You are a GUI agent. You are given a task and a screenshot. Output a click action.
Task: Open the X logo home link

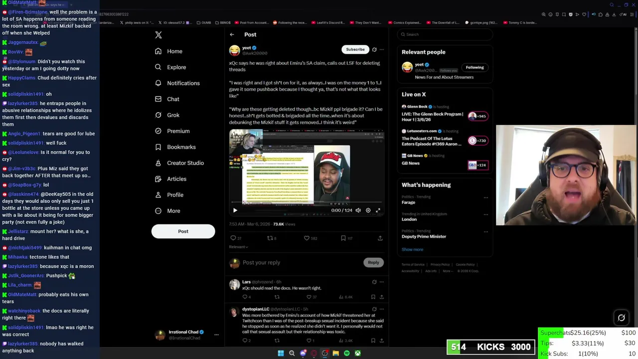click(x=159, y=35)
